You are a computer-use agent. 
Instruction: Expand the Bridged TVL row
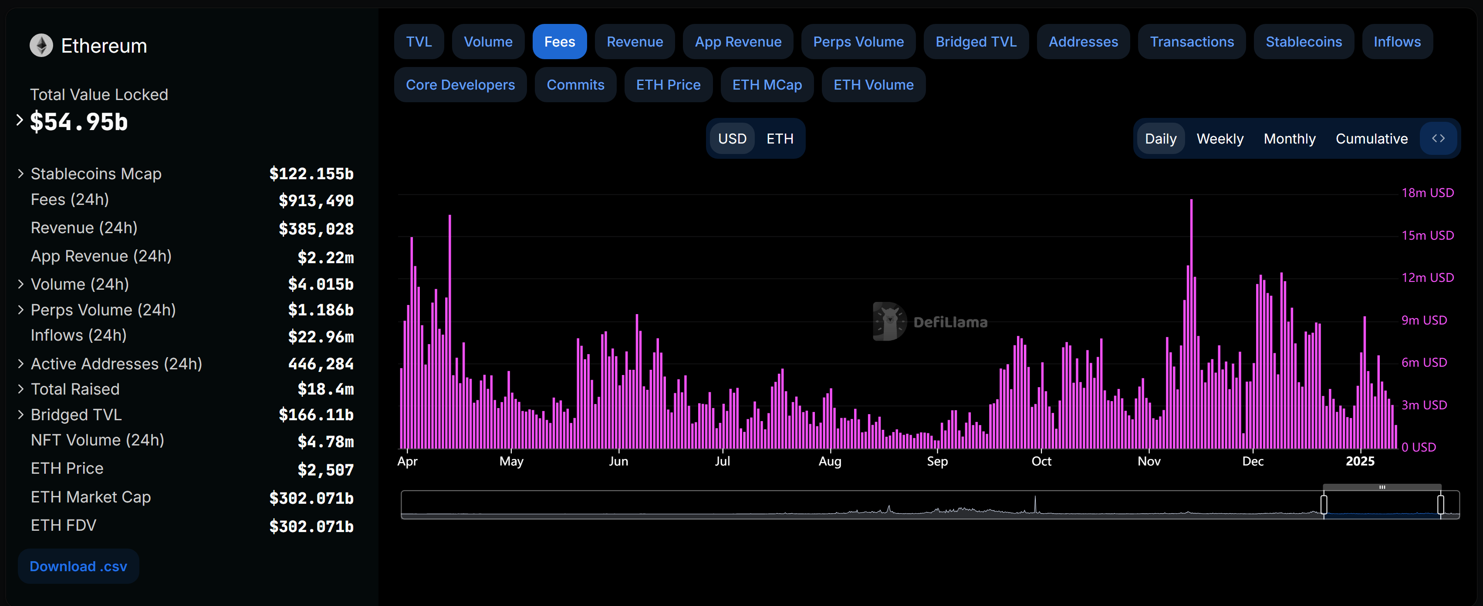[x=21, y=415]
